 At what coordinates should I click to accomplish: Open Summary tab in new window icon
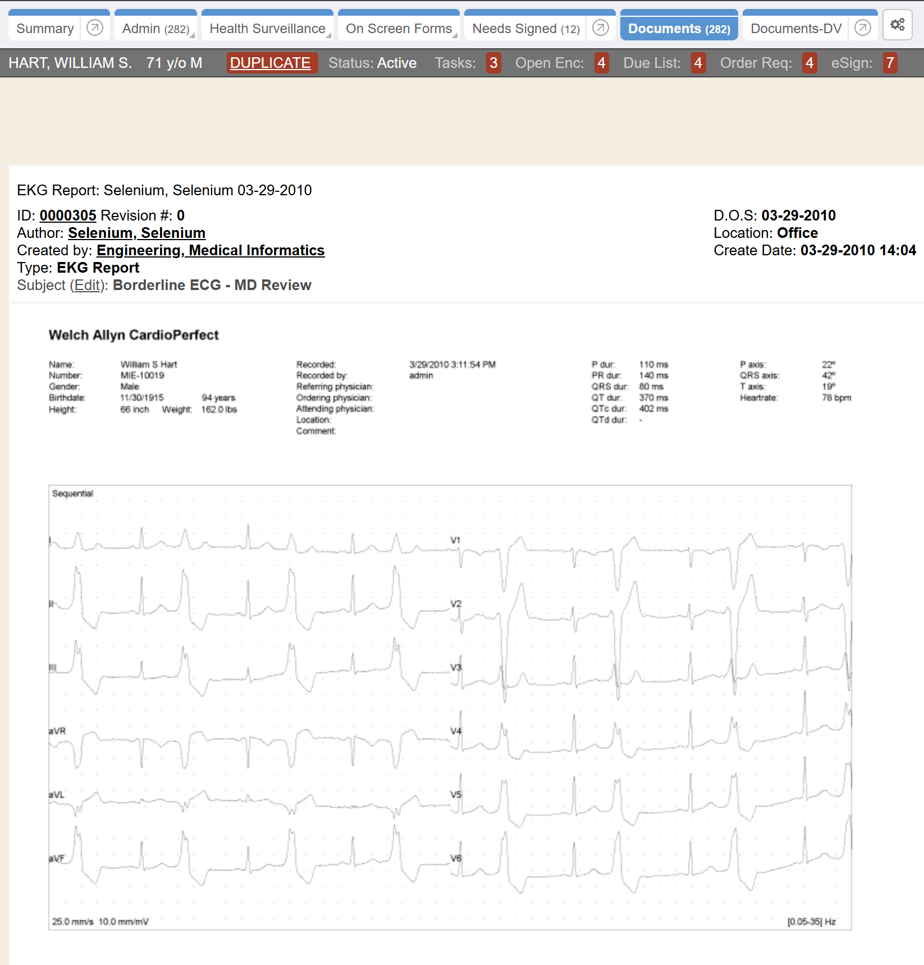95,28
